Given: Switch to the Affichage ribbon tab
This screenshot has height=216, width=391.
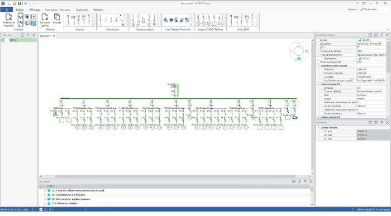Looking at the screenshot, I should tap(35, 9).
